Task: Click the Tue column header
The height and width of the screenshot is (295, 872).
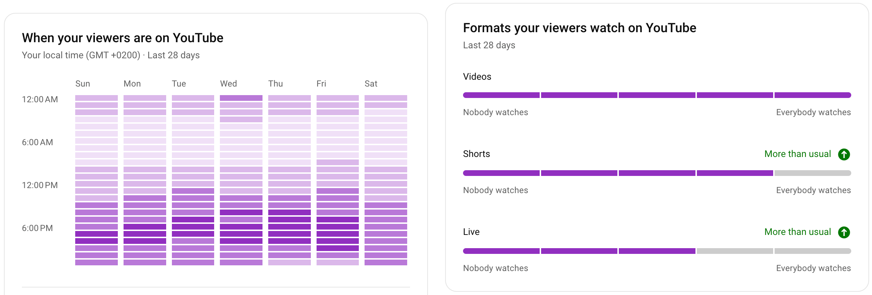Action: click(x=179, y=84)
